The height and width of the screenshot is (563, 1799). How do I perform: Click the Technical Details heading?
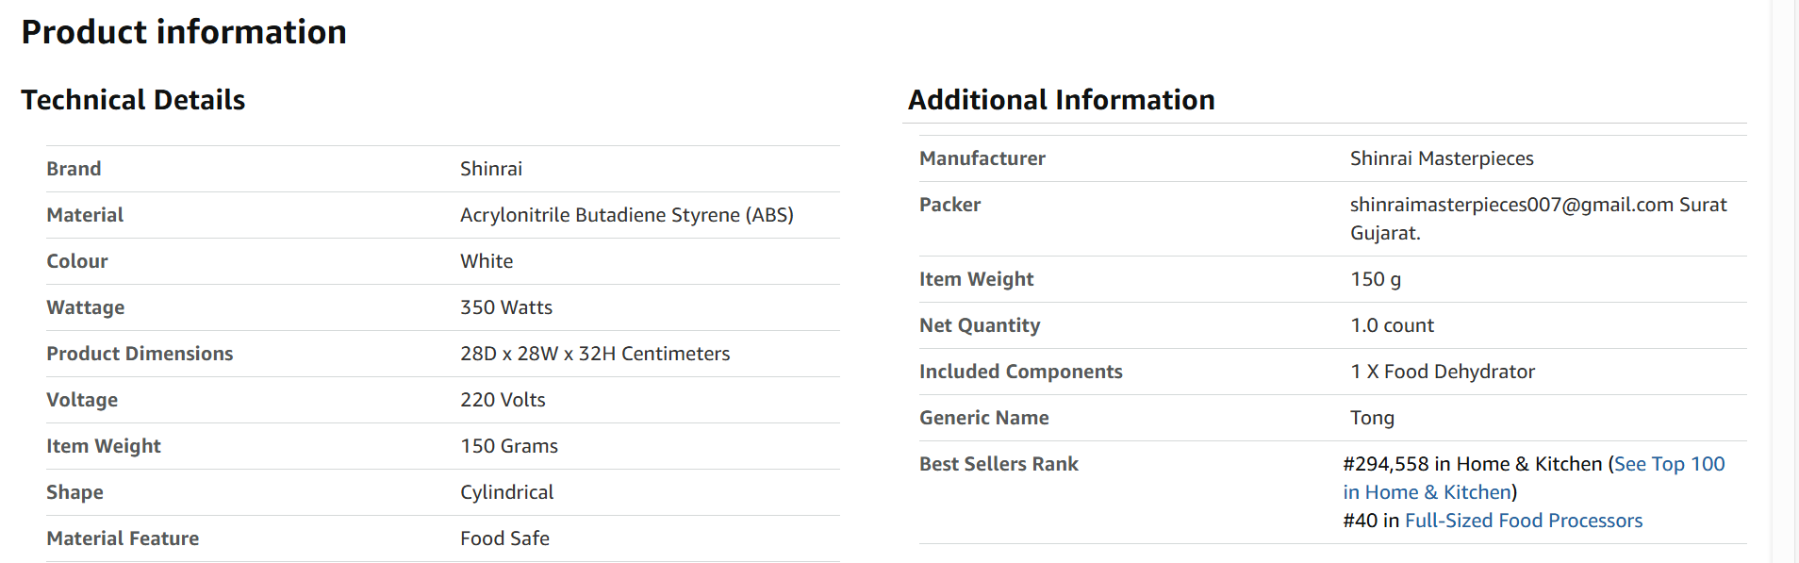[x=133, y=100]
